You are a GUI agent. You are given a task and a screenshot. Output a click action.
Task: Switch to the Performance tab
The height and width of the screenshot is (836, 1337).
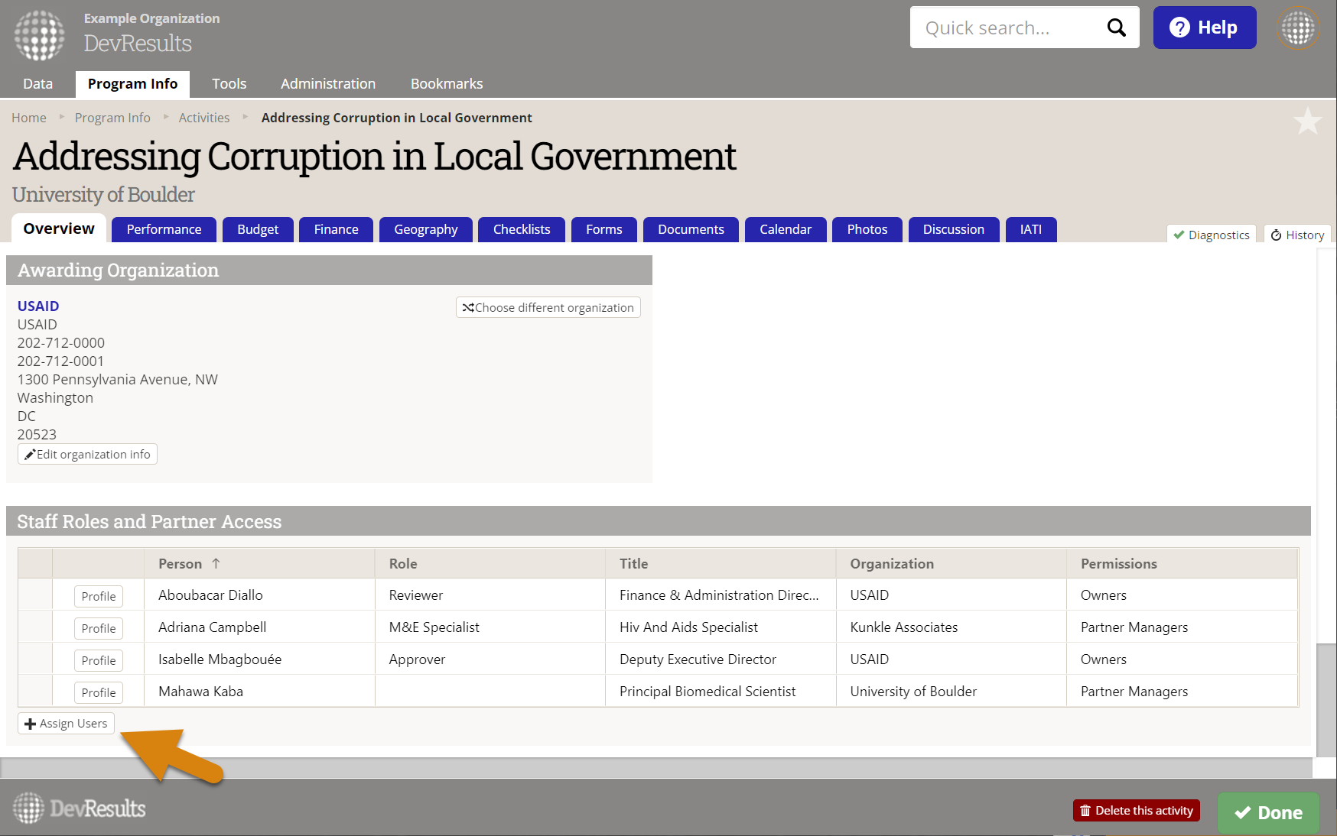tap(164, 229)
